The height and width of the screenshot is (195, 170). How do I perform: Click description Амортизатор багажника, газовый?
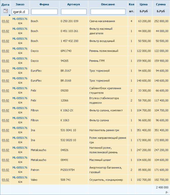[x=106, y=170]
